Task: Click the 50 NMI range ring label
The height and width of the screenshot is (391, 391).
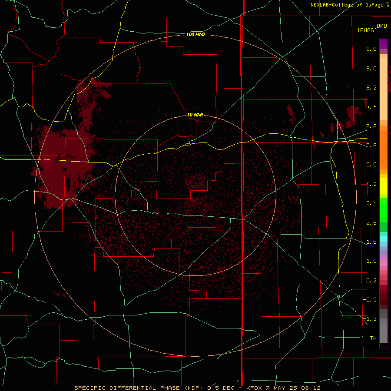Action: pos(195,115)
